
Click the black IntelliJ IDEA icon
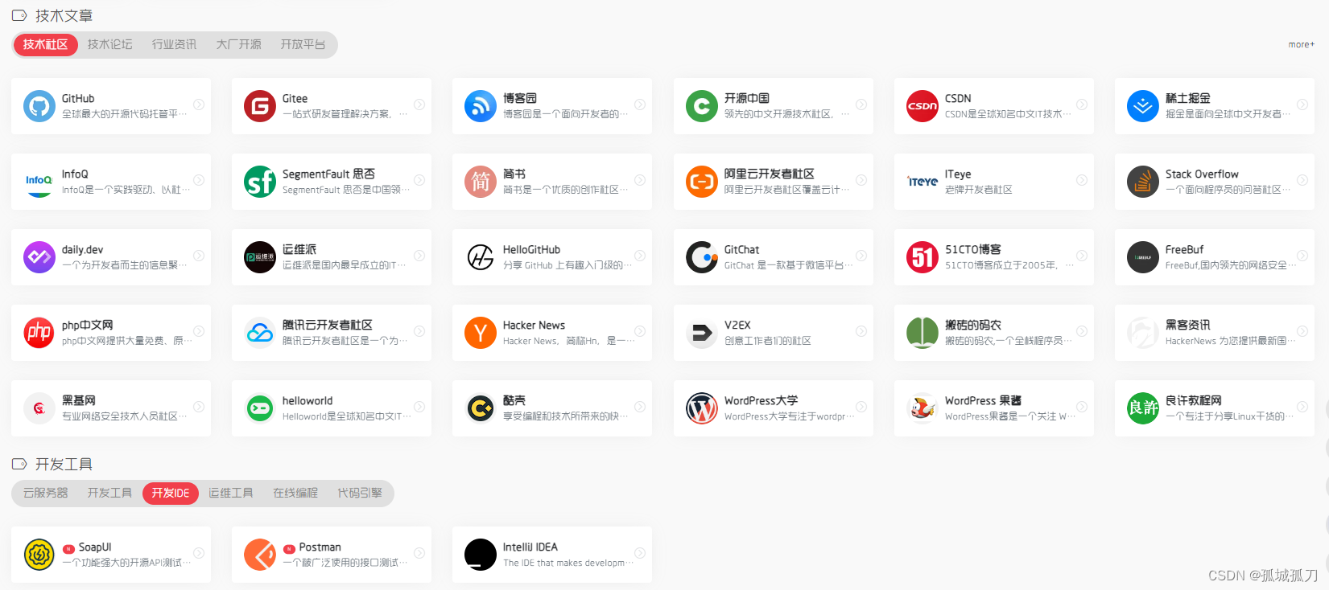point(480,555)
